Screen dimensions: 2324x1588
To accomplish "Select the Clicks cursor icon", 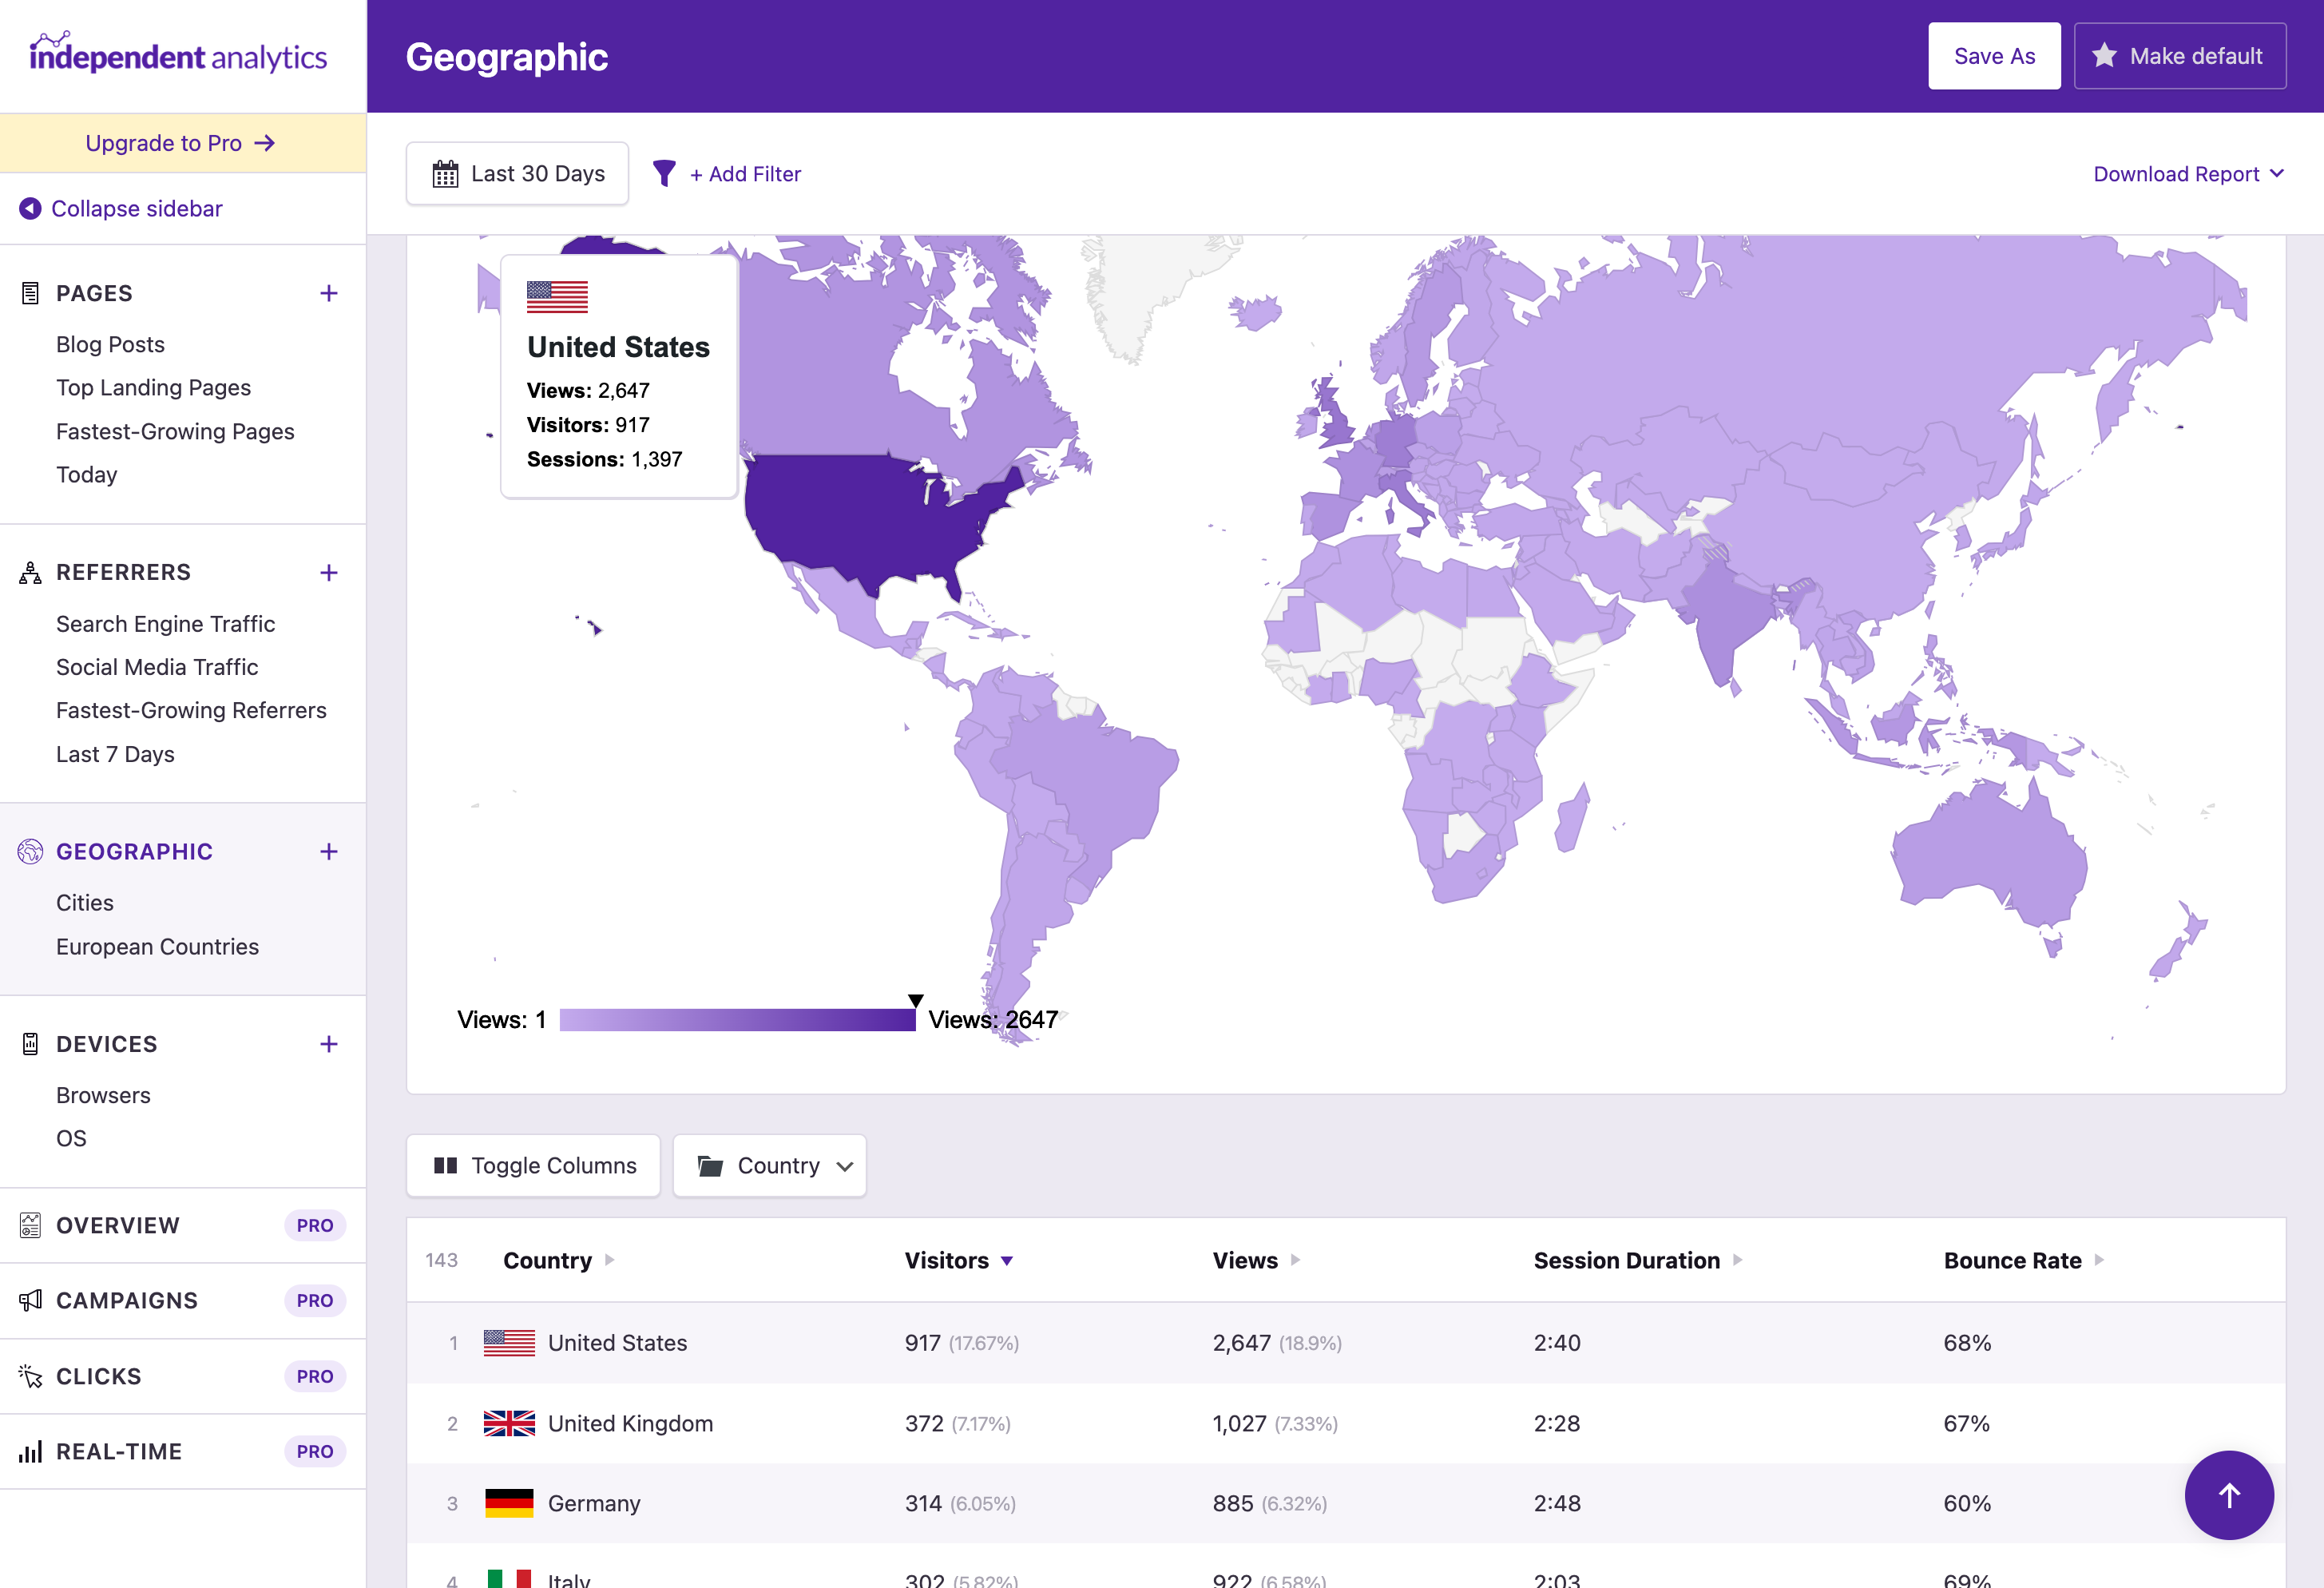I will coord(29,1375).
